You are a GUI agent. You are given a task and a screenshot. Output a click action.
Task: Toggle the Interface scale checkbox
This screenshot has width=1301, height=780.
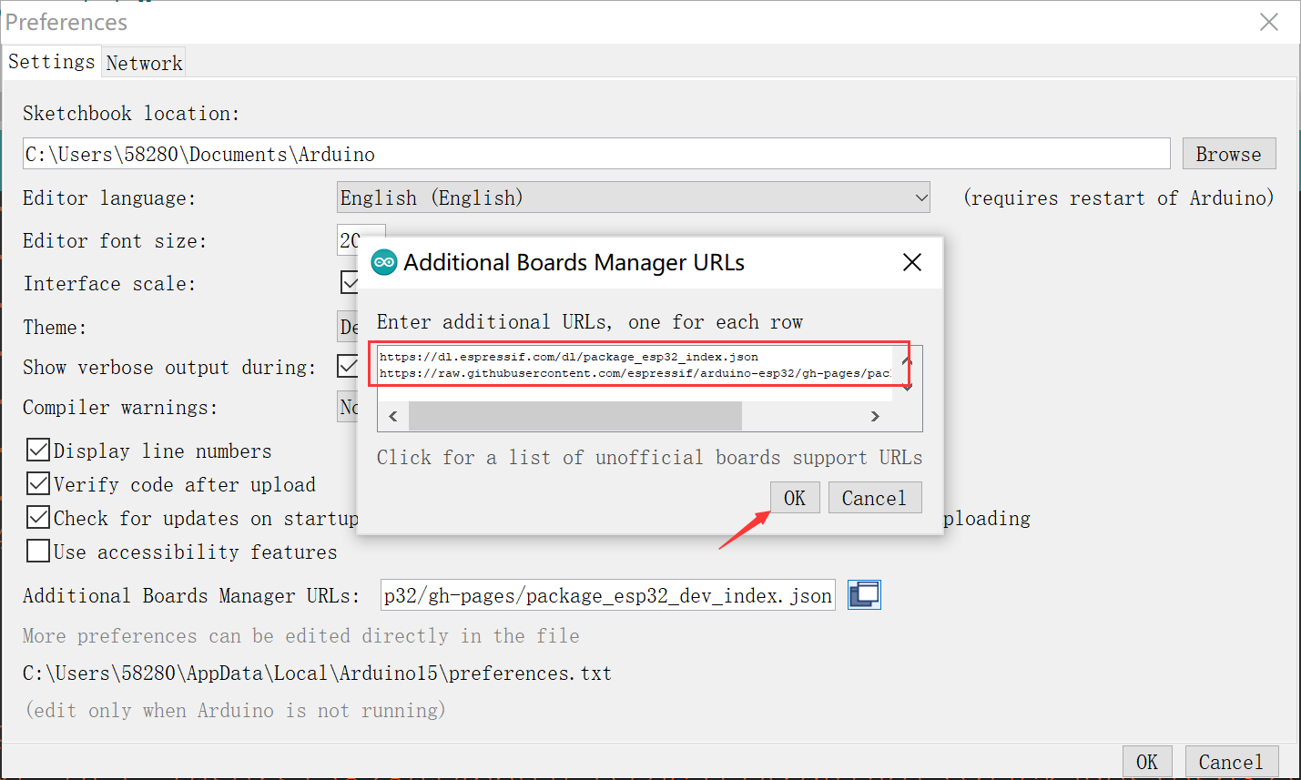pos(349,283)
